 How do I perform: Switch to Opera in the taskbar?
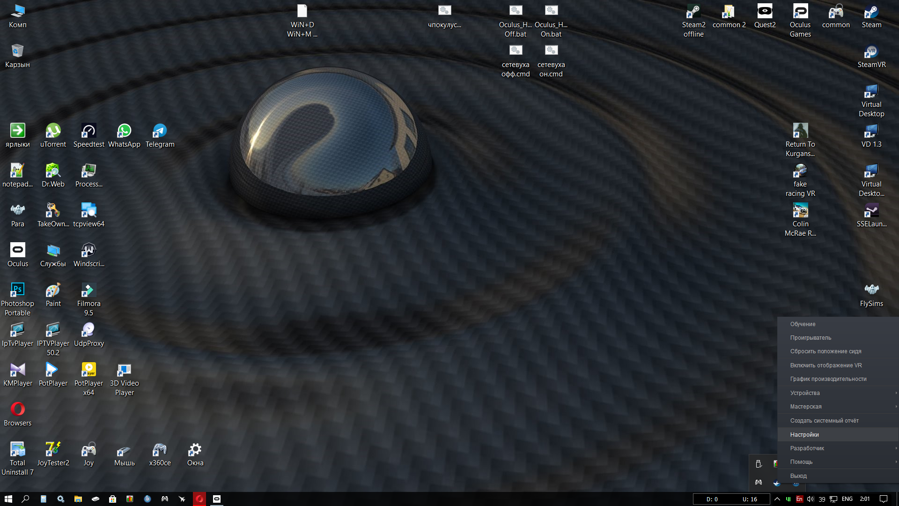[199, 499]
